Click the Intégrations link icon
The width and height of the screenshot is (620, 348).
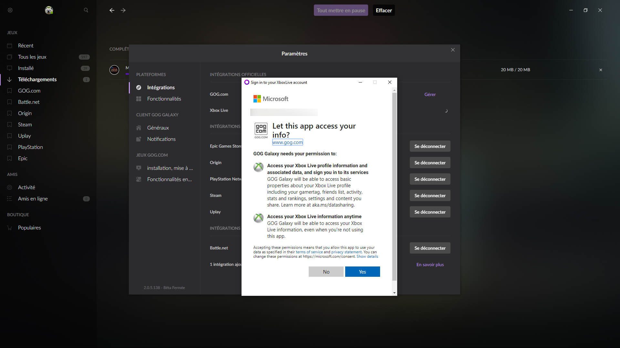point(139,88)
